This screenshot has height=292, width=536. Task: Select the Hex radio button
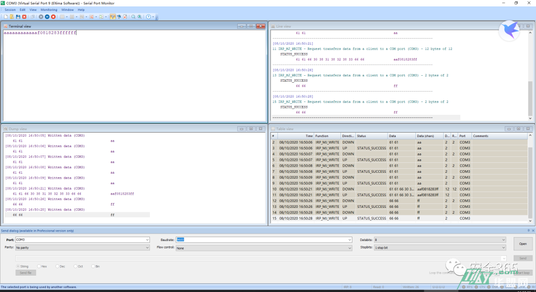39,266
